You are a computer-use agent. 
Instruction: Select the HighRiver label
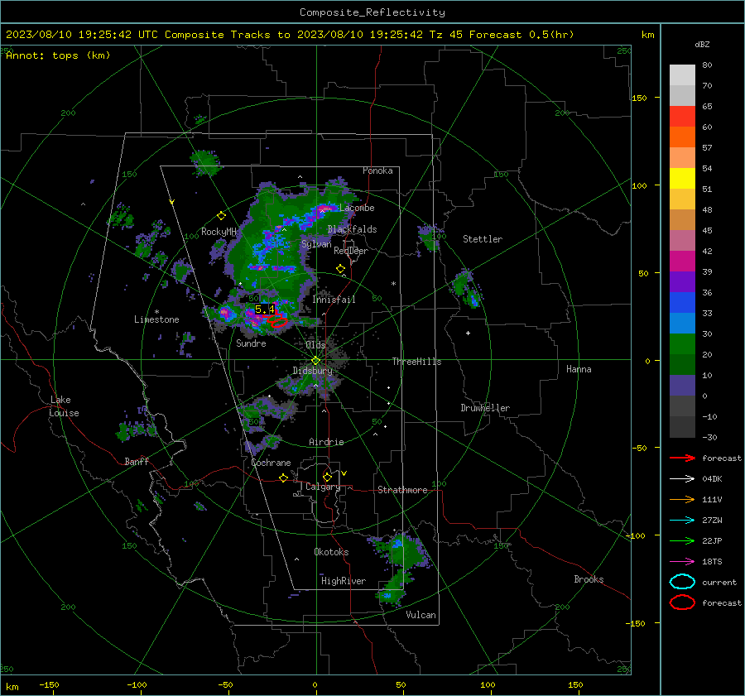tap(344, 581)
